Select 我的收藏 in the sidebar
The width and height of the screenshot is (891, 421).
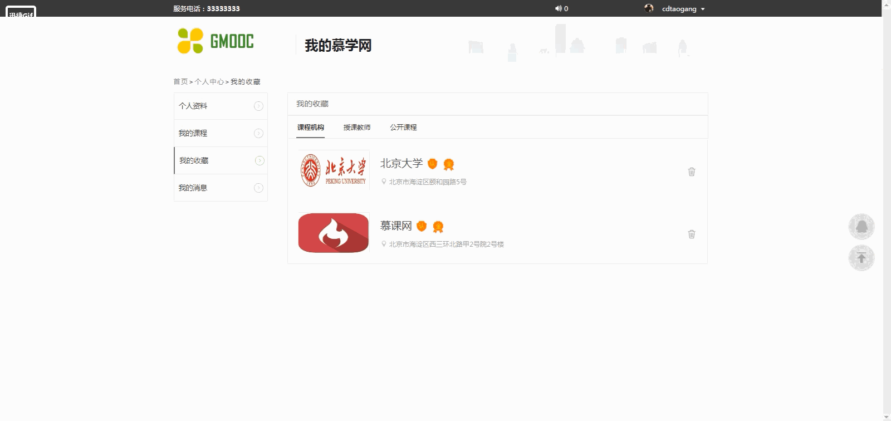point(221,160)
